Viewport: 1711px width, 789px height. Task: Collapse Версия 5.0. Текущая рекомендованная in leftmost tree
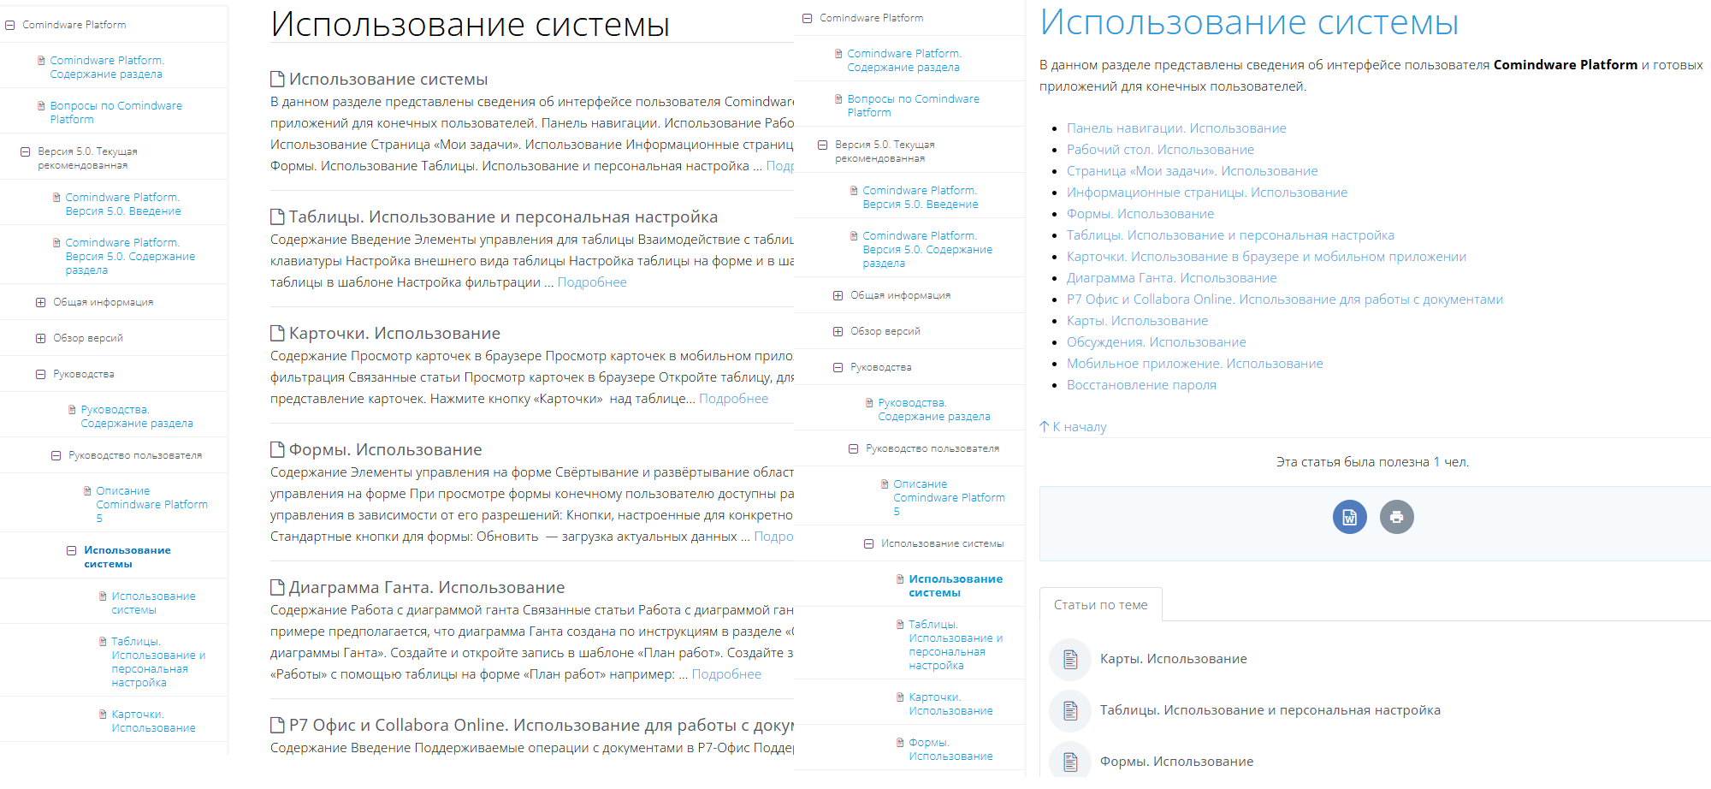[26, 152]
